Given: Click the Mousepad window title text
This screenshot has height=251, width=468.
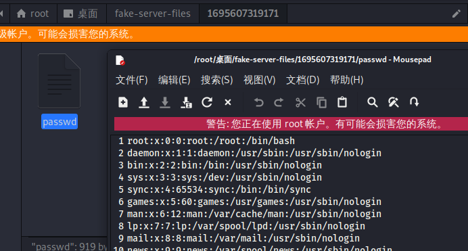Looking at the screenshot, I should (312, 60).
